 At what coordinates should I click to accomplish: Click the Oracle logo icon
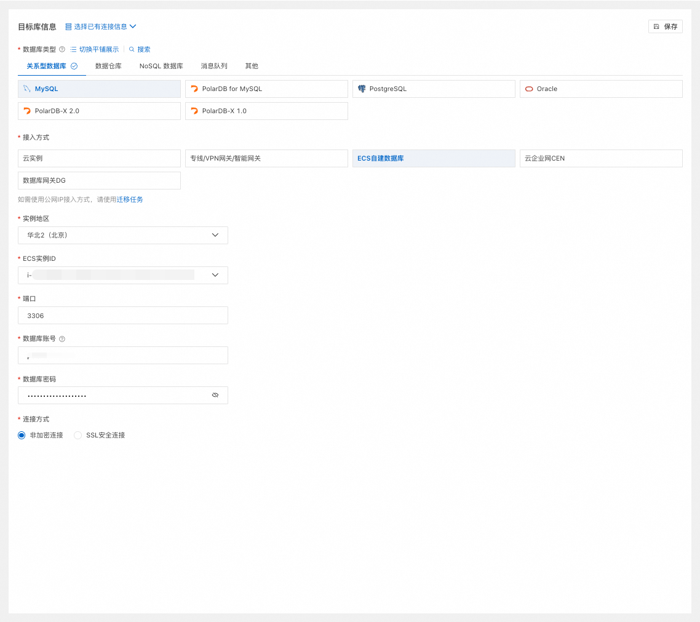click(x=529, y=89)
